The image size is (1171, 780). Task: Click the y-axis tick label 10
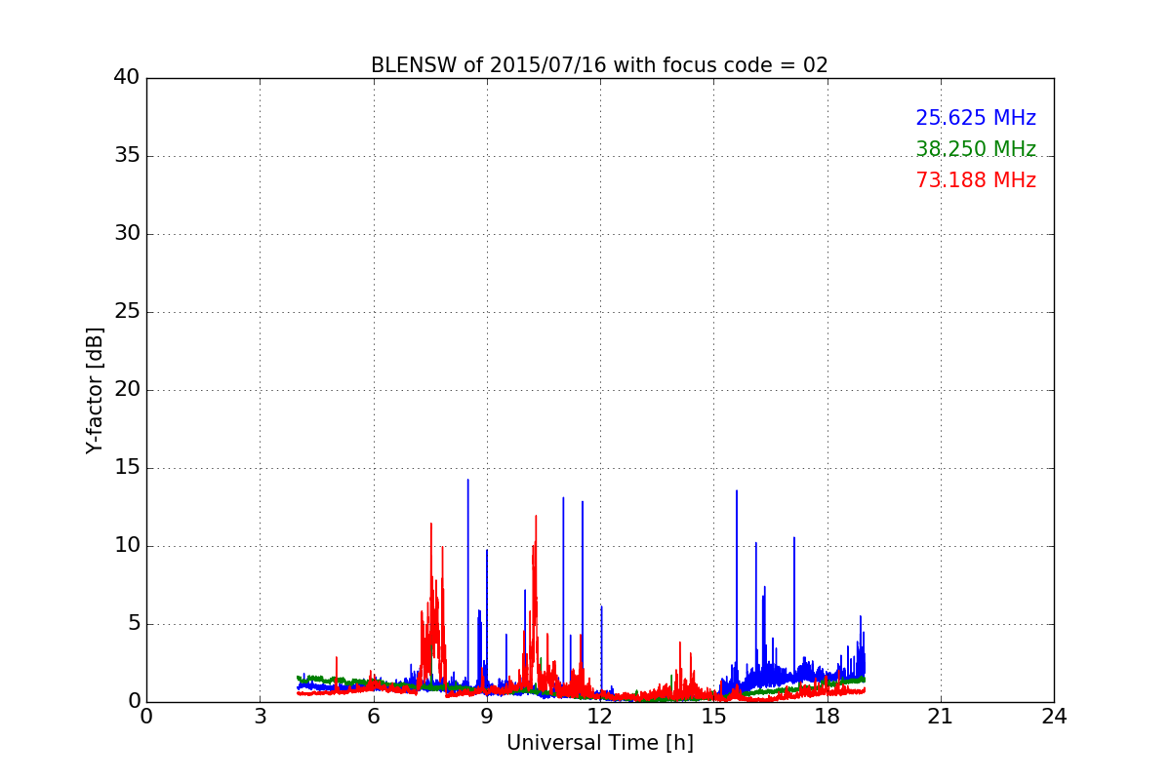point(127,546)
